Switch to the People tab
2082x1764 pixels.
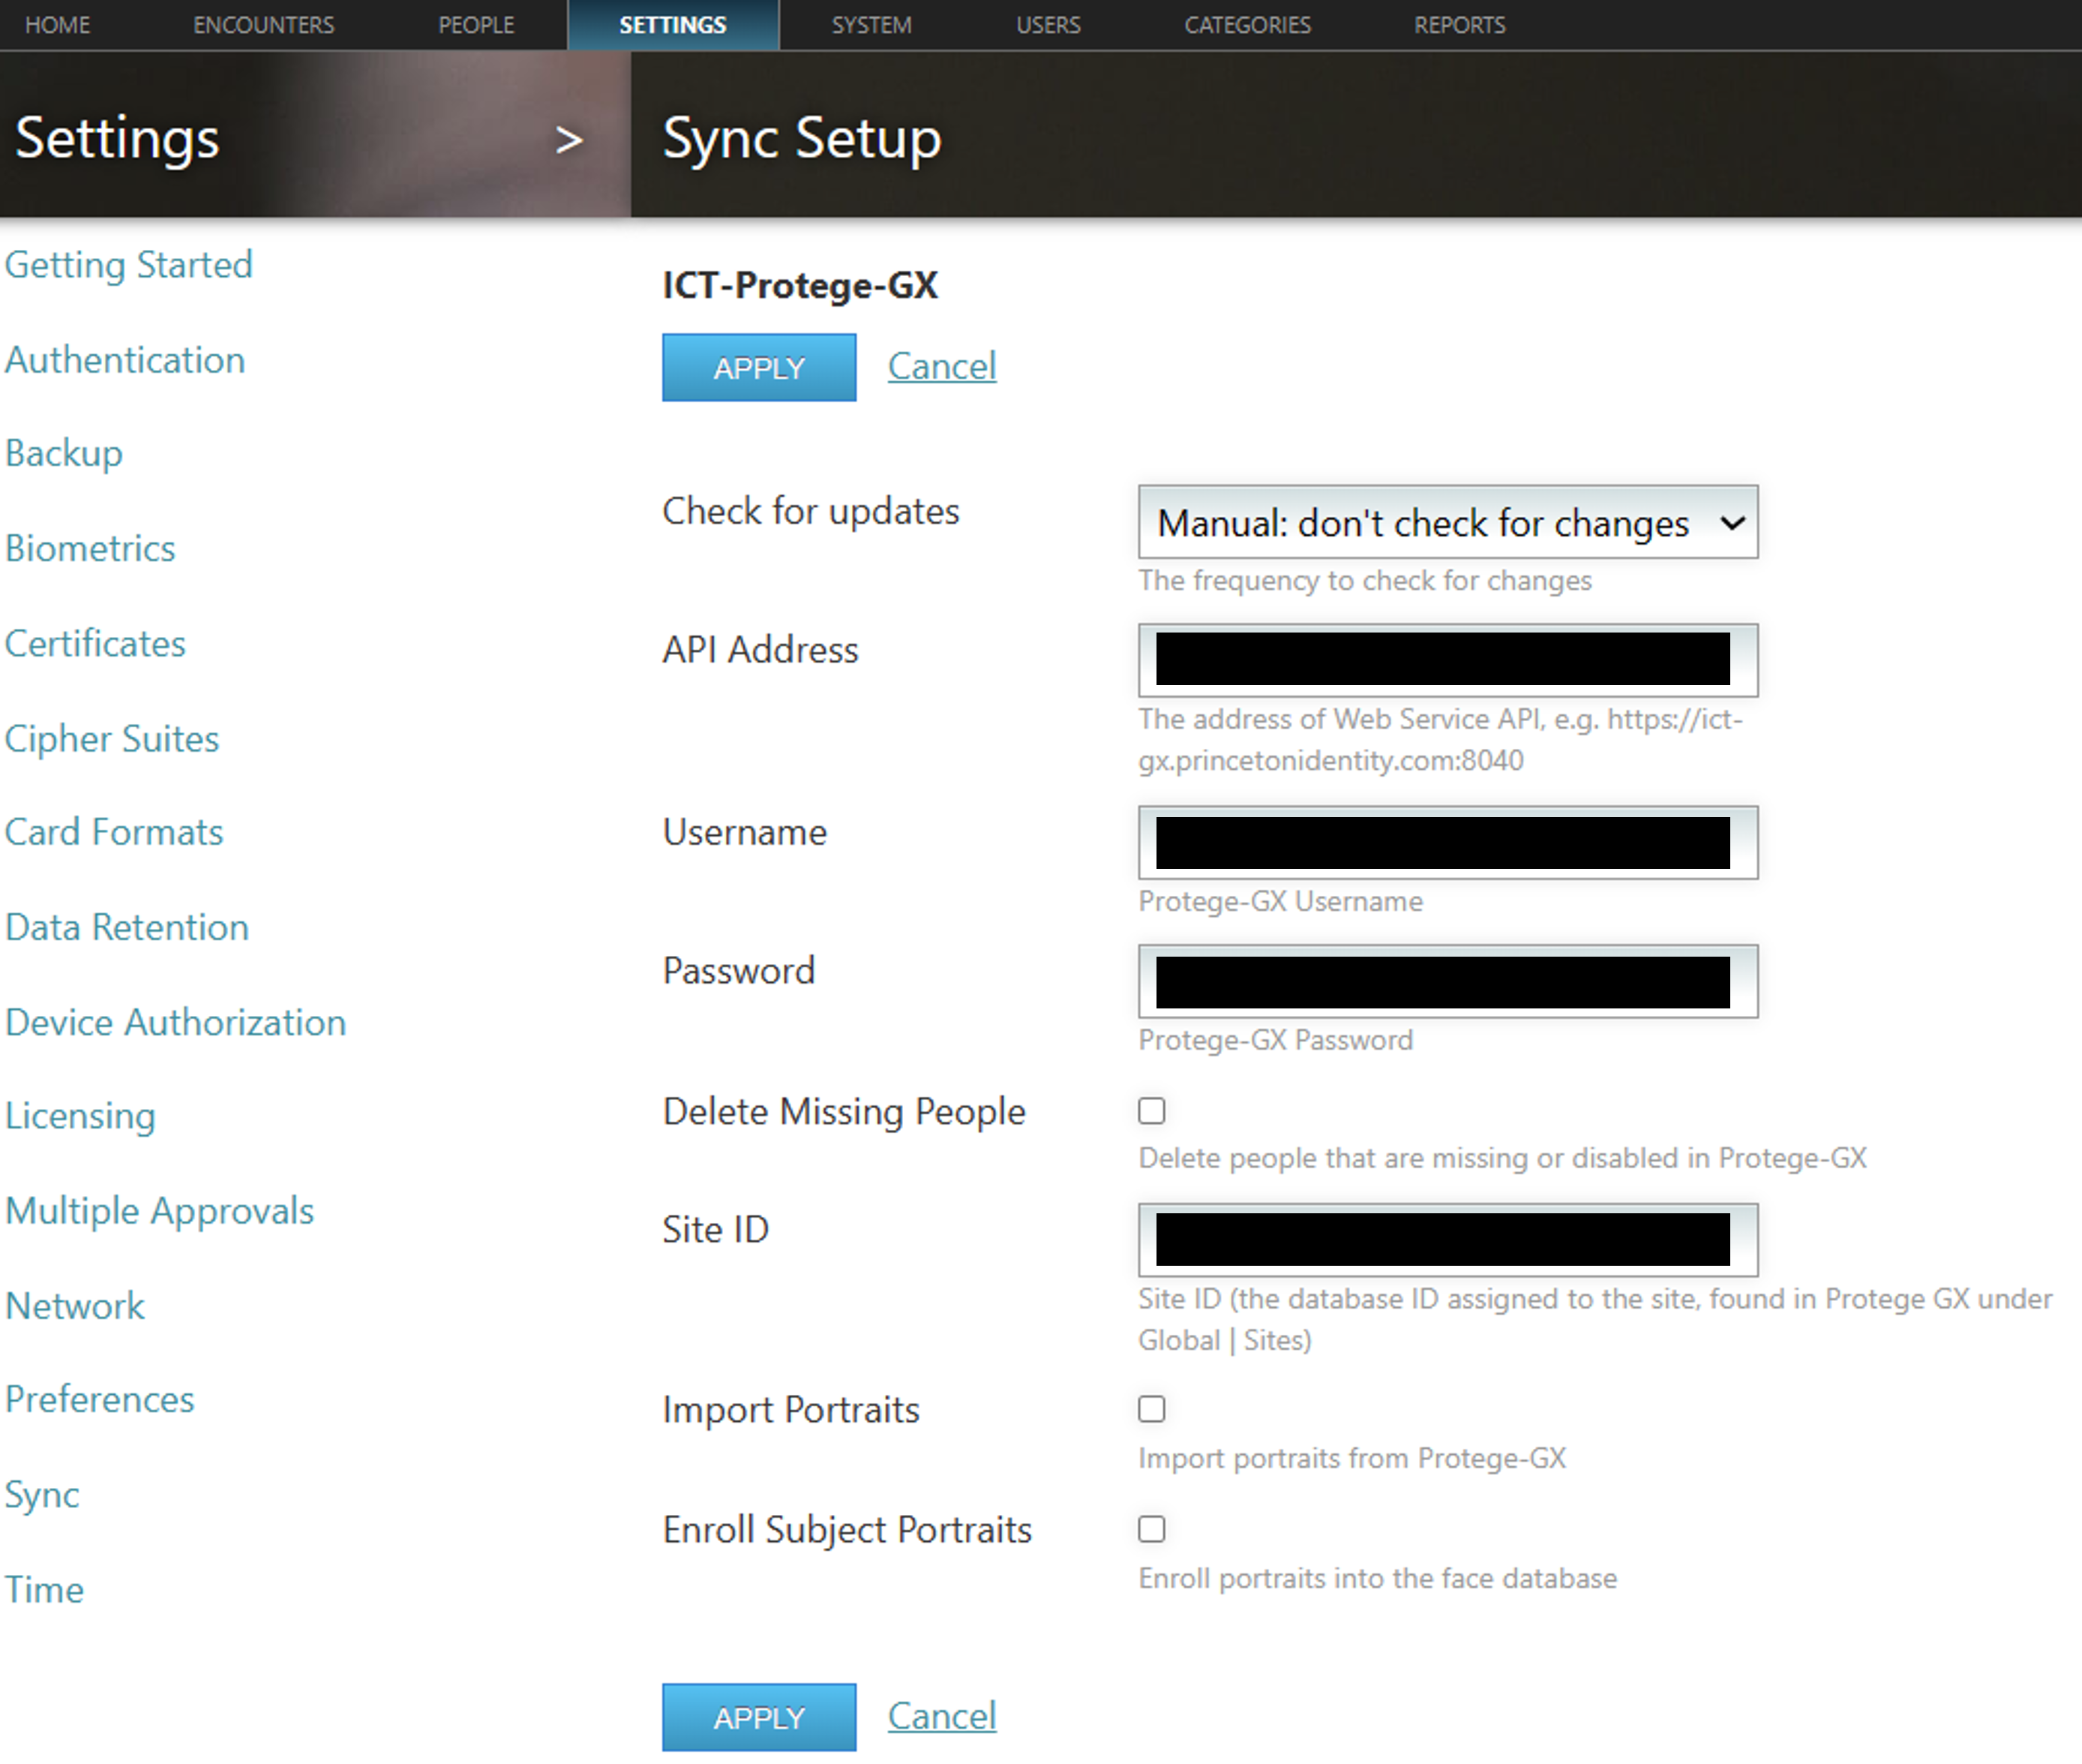(x=475, y=25)
